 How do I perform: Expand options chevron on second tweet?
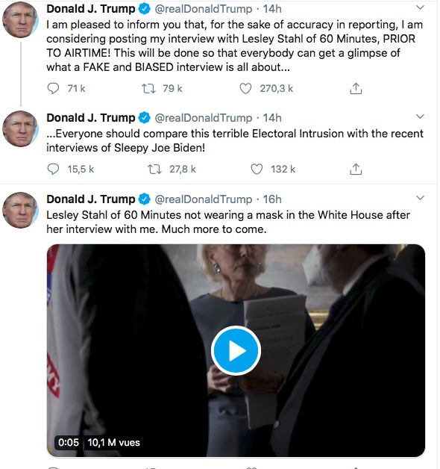pyautogui.click(x=421, y=117)
